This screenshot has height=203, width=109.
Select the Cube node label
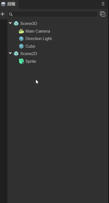(30, 46)
